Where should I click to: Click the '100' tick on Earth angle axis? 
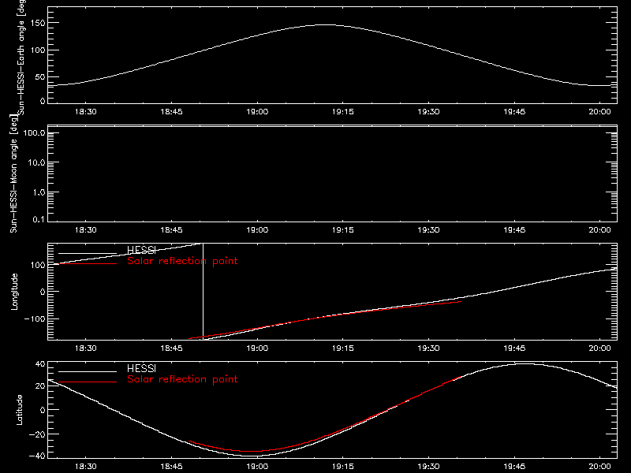pyautogui.click(x=38, y=50)
